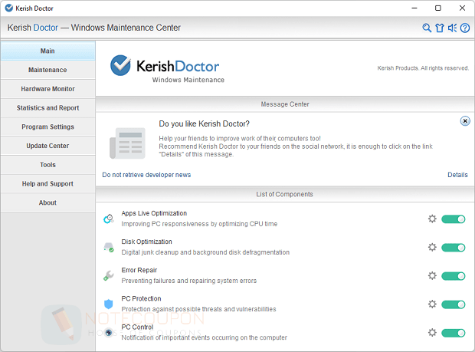
Task: Open Program Settings
Action: click(47, 127)
